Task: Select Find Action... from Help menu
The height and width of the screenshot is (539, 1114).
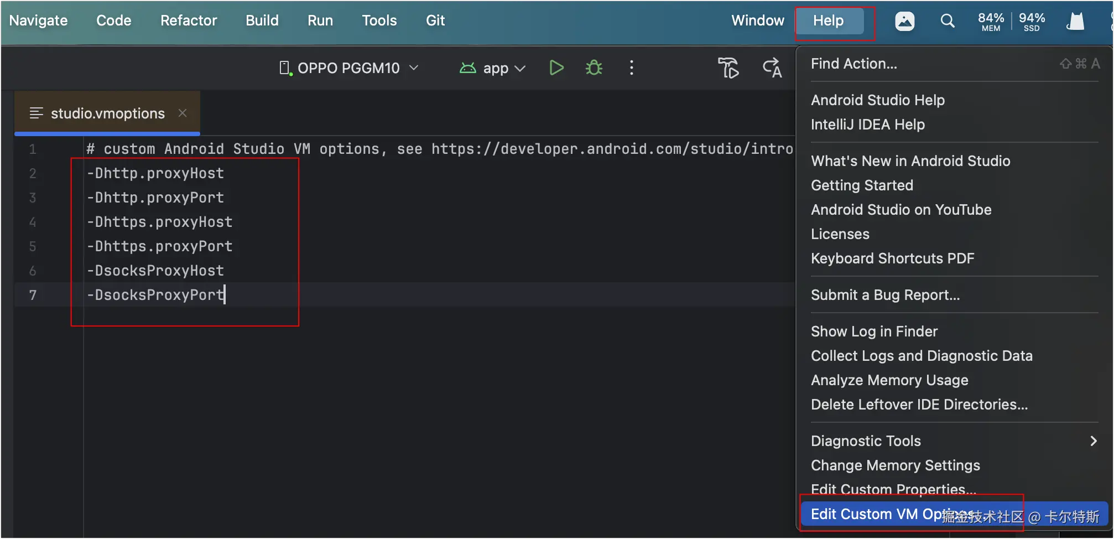Action: coord(955,64)
